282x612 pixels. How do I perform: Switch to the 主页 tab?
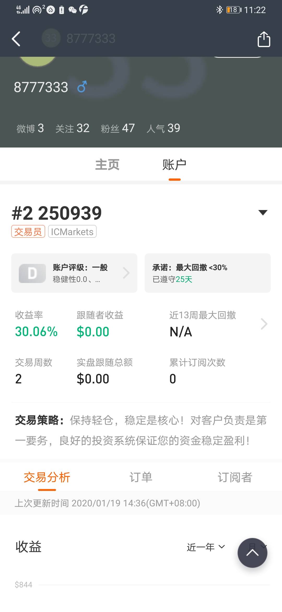(x=107, y=165)
